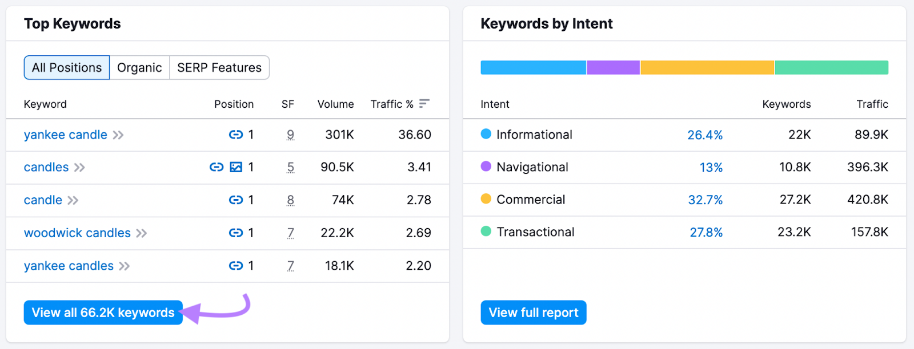Viewport: 914px width, 349px height.
Task: Click the purple Navigational bar segment
Action: 613,67
